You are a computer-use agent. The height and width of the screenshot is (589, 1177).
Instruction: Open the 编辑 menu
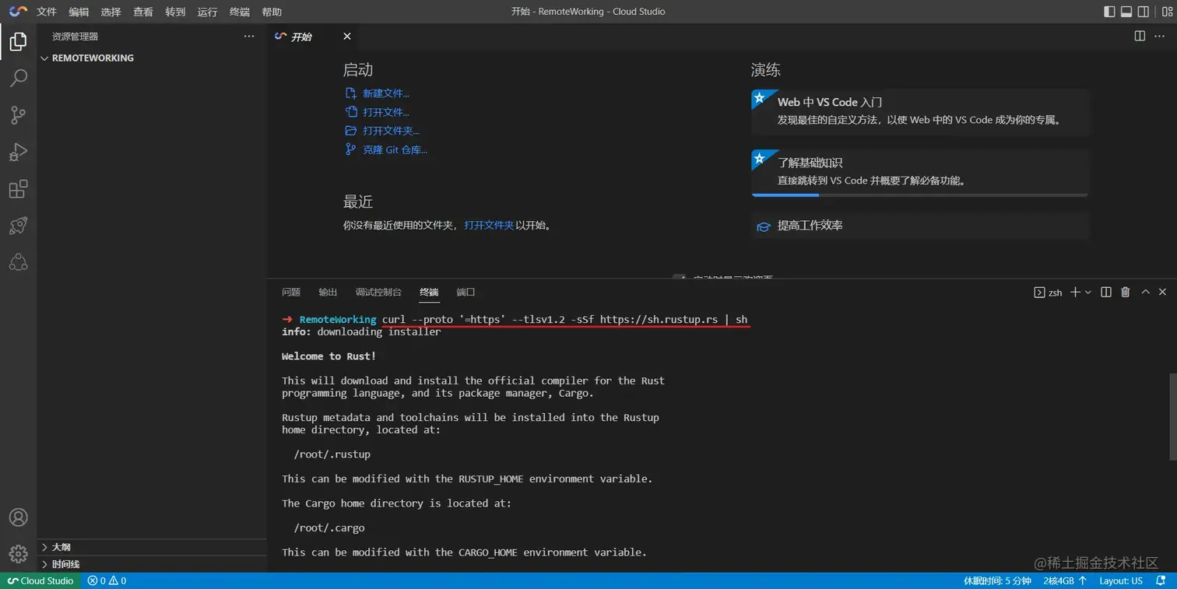pyautogui.click(x=79, y=12)
